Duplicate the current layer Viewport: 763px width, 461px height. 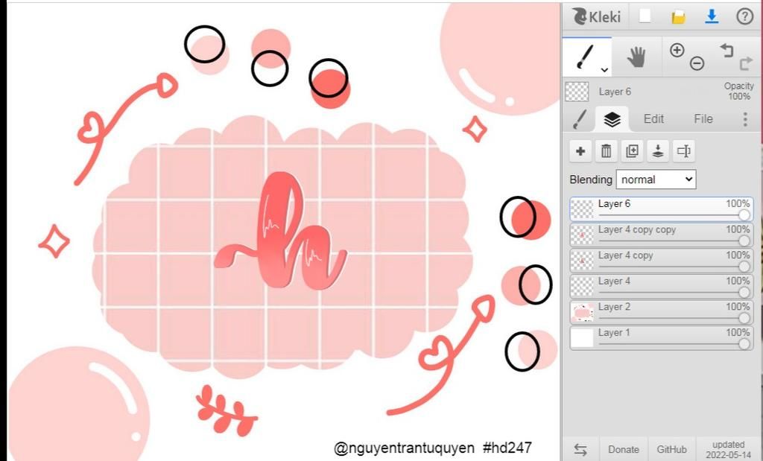click(x=632, y=151)
